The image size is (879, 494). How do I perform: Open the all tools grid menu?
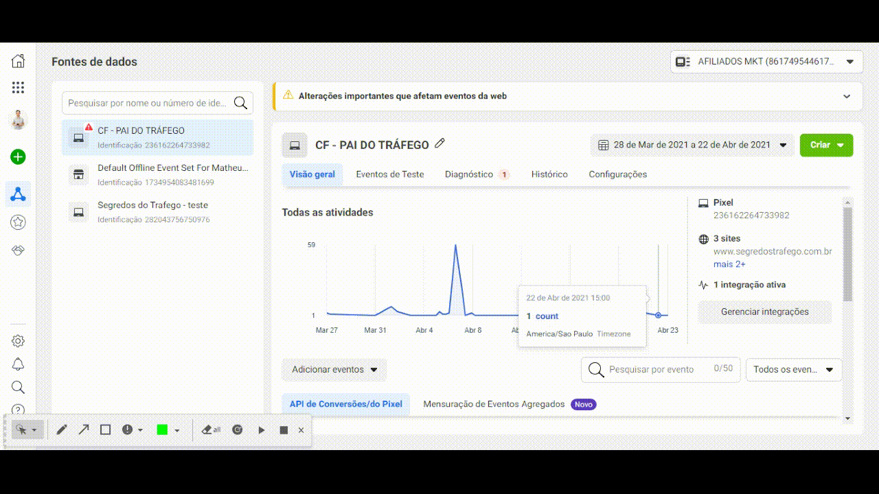pyautogui.click(x=19, y=87)
